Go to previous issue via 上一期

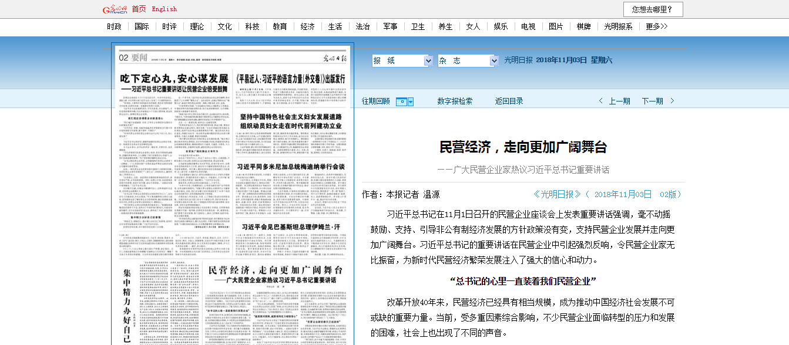coord(619,101)
